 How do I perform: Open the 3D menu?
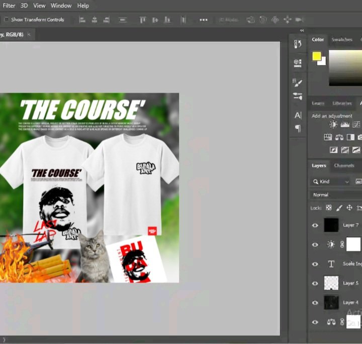pyautogui.click(x=24, y=6)
